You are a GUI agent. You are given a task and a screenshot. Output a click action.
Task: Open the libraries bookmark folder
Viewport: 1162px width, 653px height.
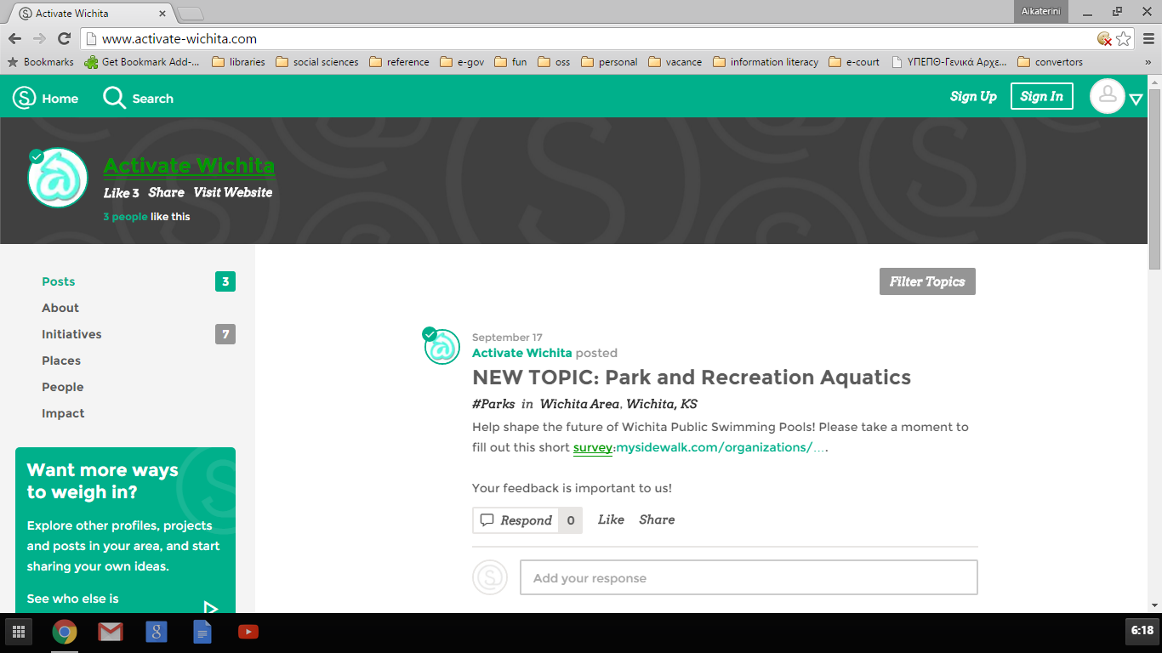coord(238,62)
